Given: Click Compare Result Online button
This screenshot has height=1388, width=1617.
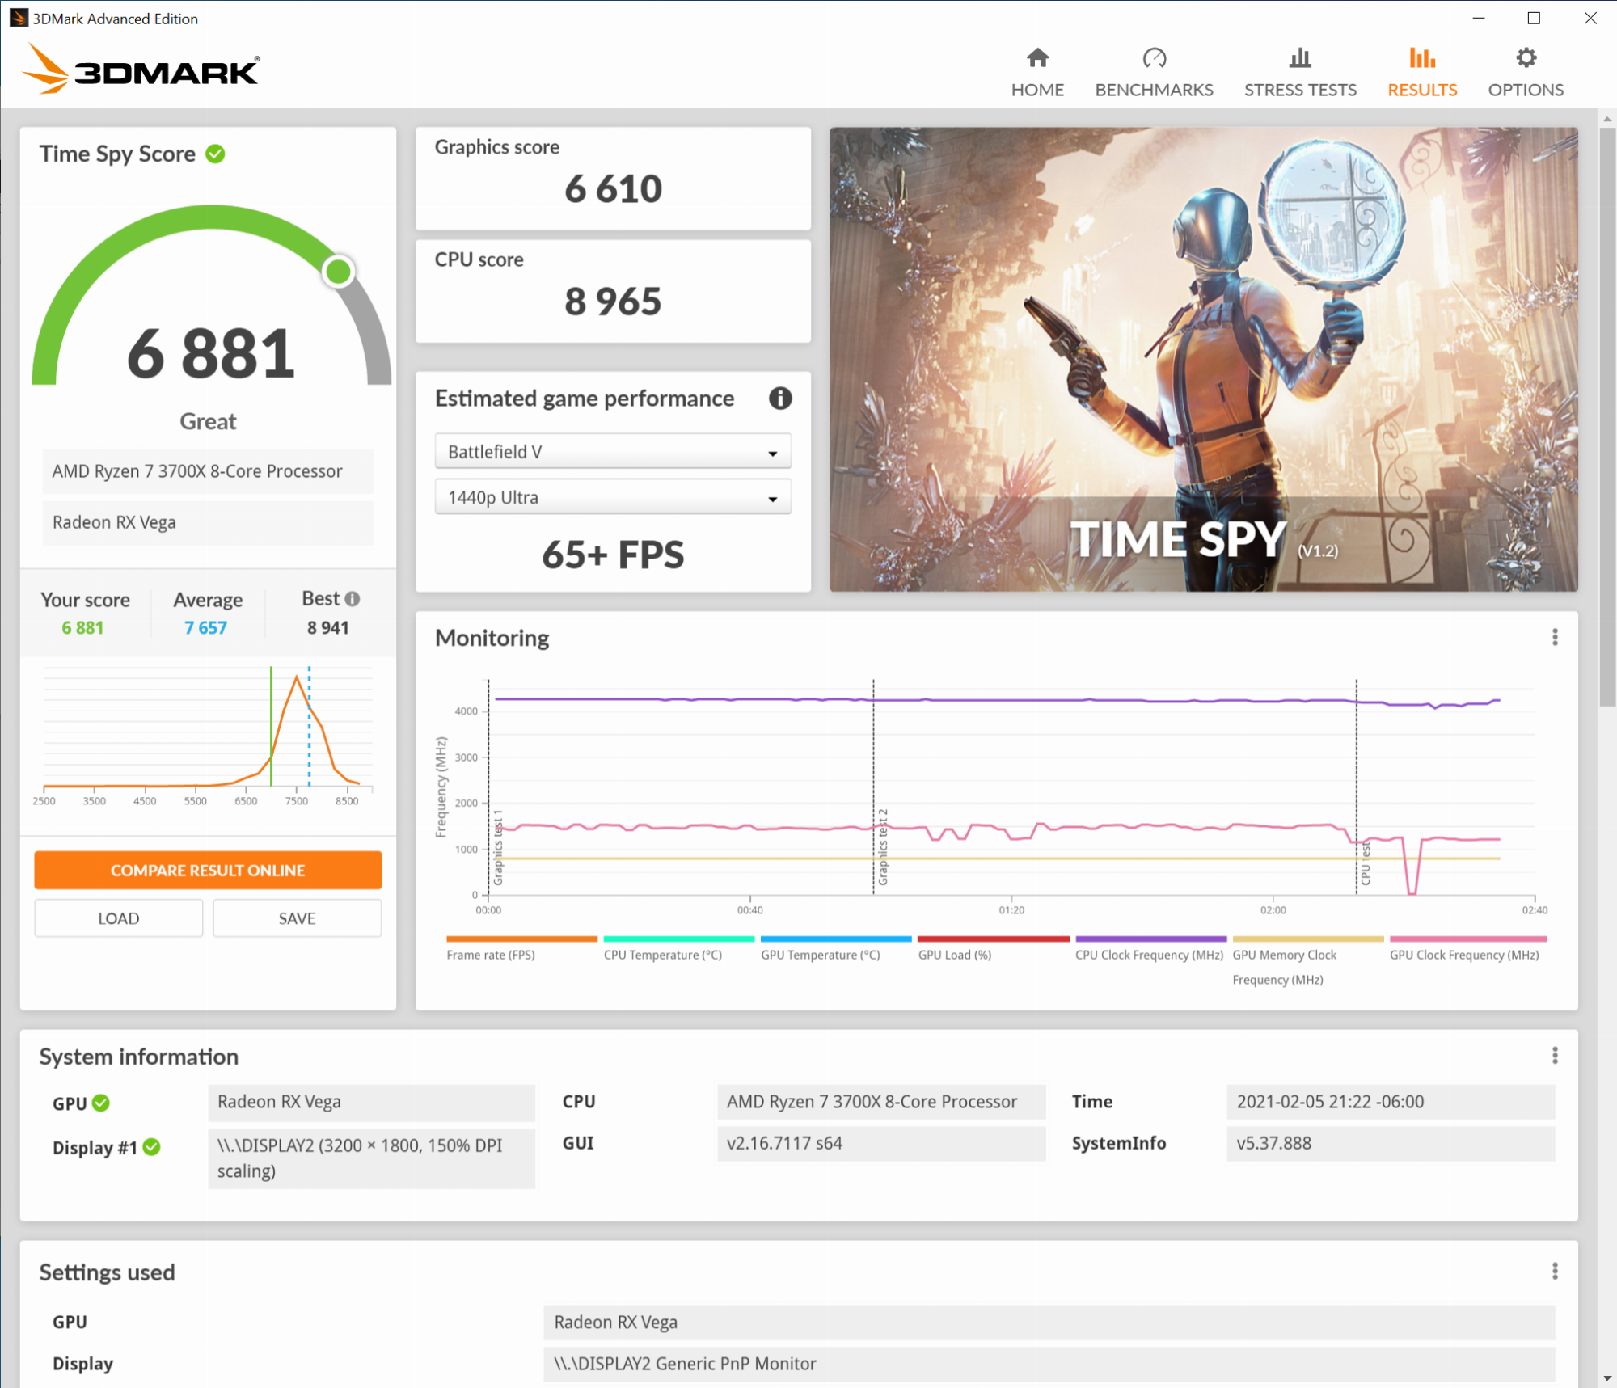Looking at the screenshot, I should (208, 870).
